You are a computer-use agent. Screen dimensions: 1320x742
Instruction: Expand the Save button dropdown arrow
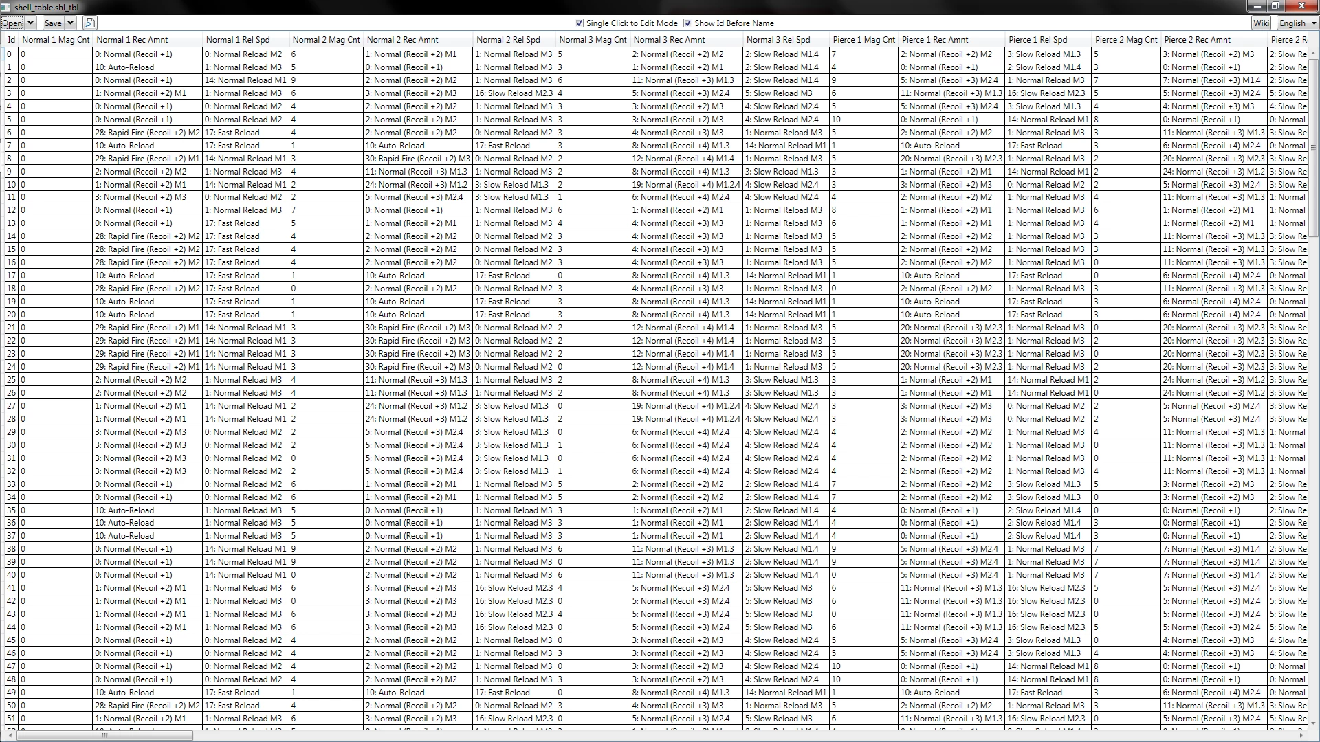(70, 23)
